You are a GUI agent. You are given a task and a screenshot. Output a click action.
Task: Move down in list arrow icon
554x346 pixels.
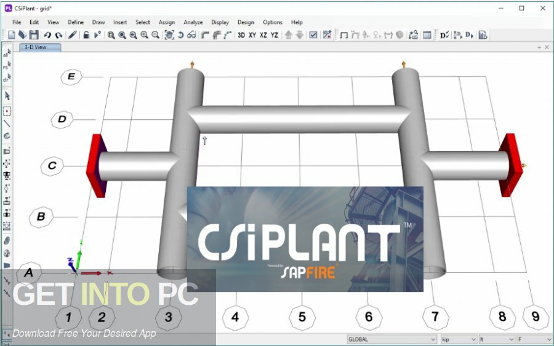[x=300, y=35]
